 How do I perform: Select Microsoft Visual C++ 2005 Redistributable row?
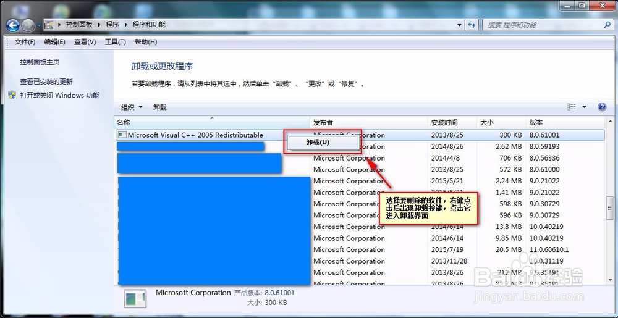pyautogui.click(x=360, y=135)
